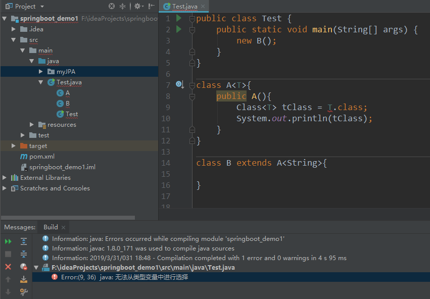Open Project panel settings gear
The image size is (430, 299).
coord(139,6)
